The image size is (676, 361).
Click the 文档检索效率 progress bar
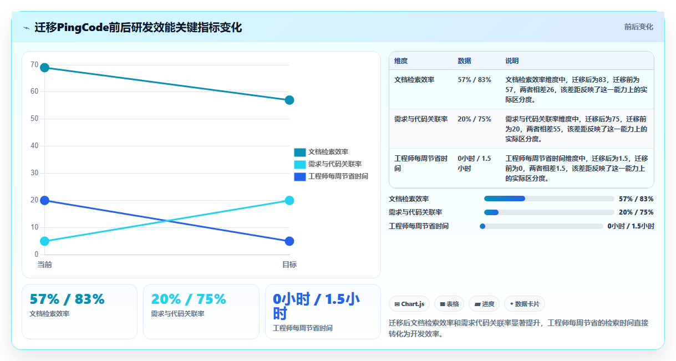(x=549, y=199)
